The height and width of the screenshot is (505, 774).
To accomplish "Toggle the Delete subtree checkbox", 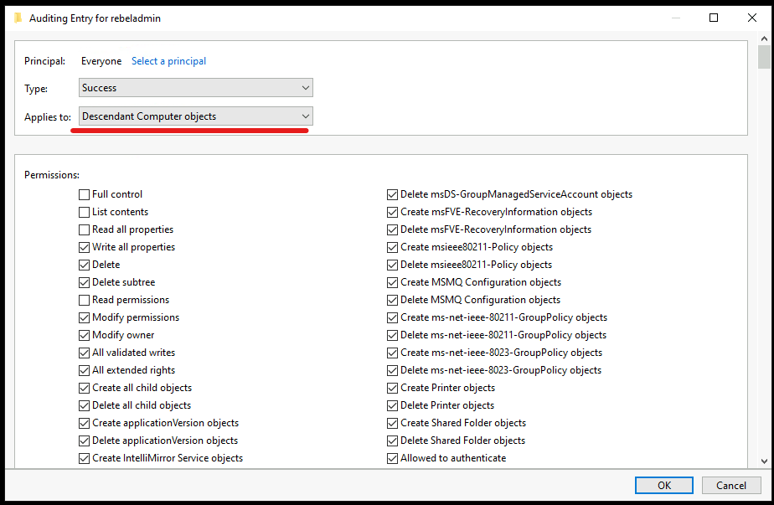I will pyautogui.click(x=85, y=282).
